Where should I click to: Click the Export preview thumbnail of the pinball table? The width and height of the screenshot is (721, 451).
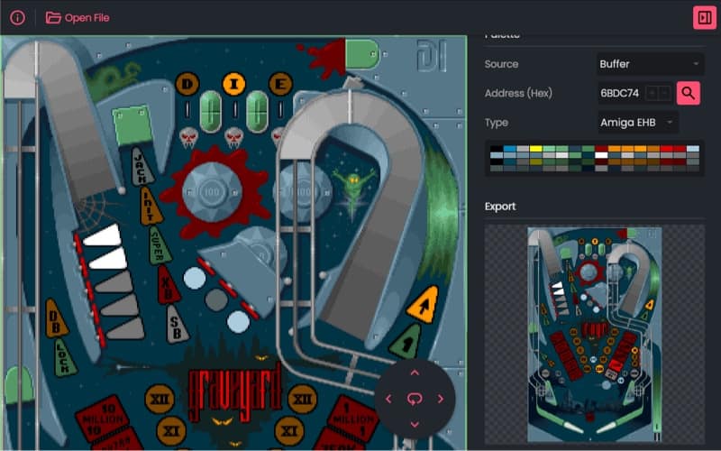[x=595, y=334]
